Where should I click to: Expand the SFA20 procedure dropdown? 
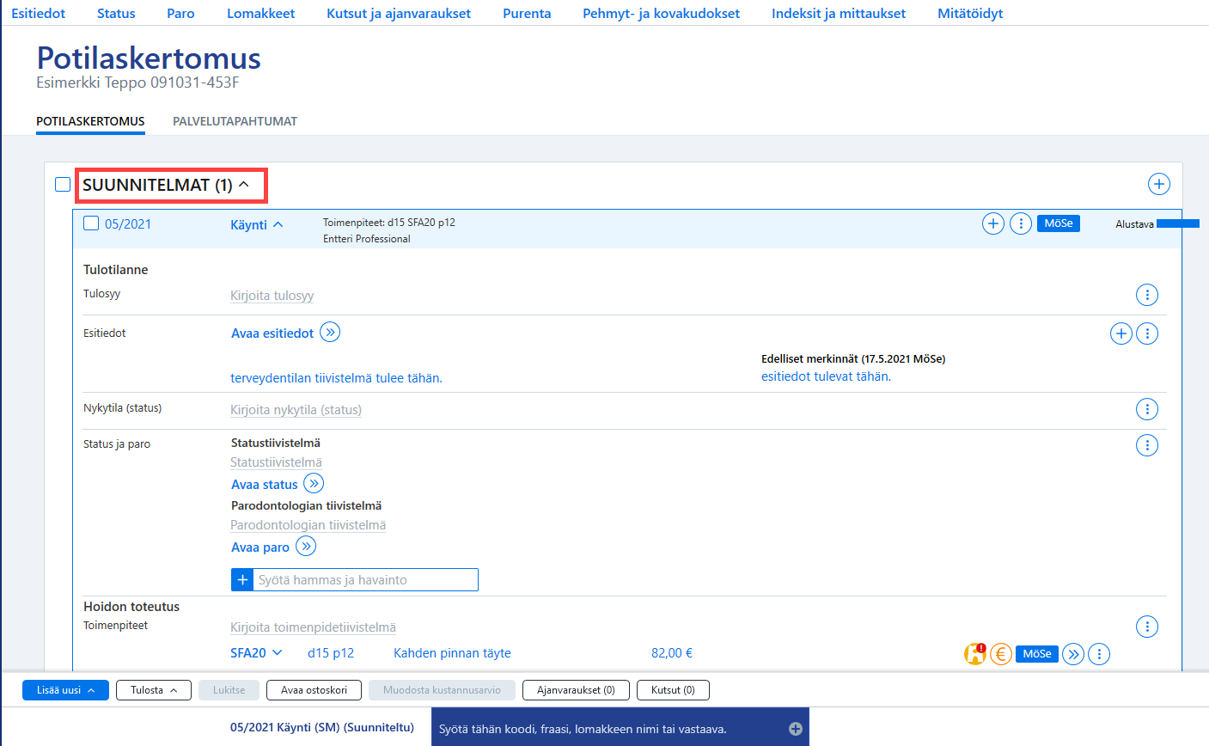point(278,653)
